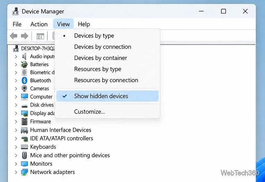Click the Cameras webcam icon
265x182 pixels.
[24, 88]
